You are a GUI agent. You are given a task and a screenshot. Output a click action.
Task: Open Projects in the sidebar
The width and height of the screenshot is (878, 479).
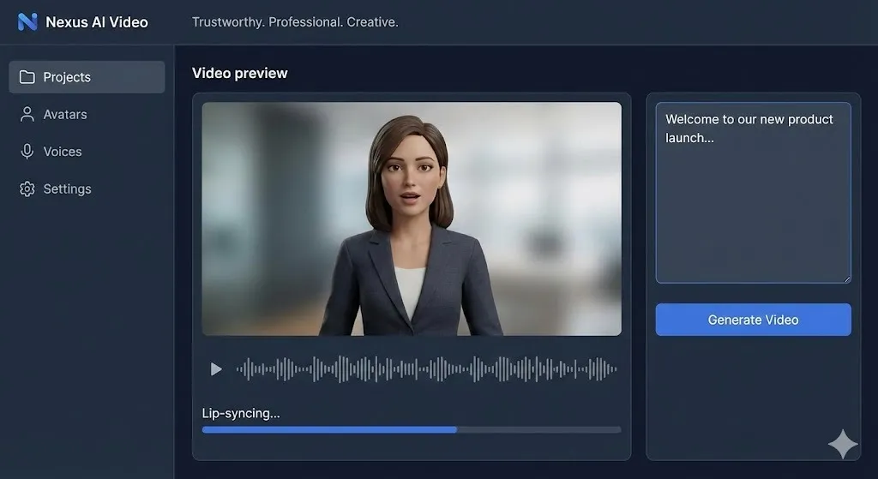tap(87, 77)
